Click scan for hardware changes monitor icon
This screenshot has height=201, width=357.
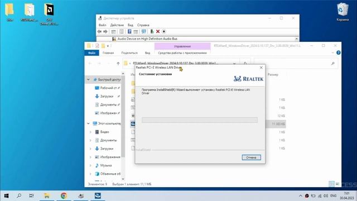point(144,31)
